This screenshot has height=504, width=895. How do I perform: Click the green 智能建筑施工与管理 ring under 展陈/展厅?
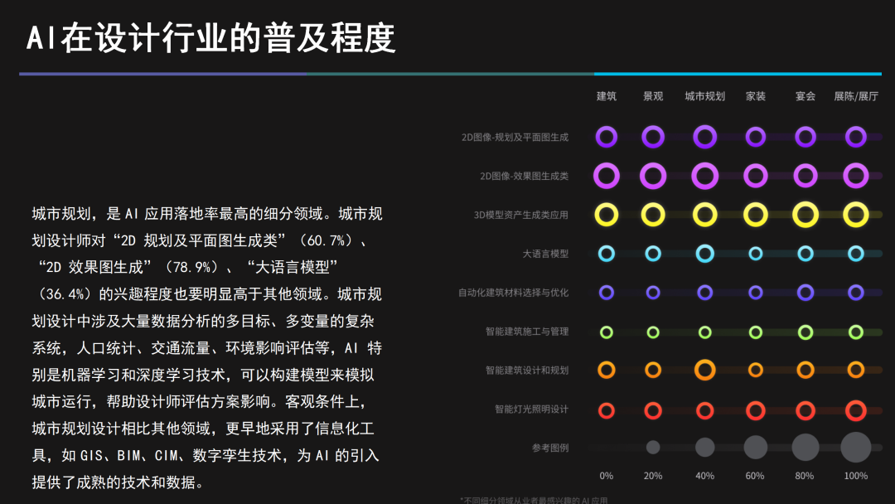pyautogui.click(x=855, y=332)
